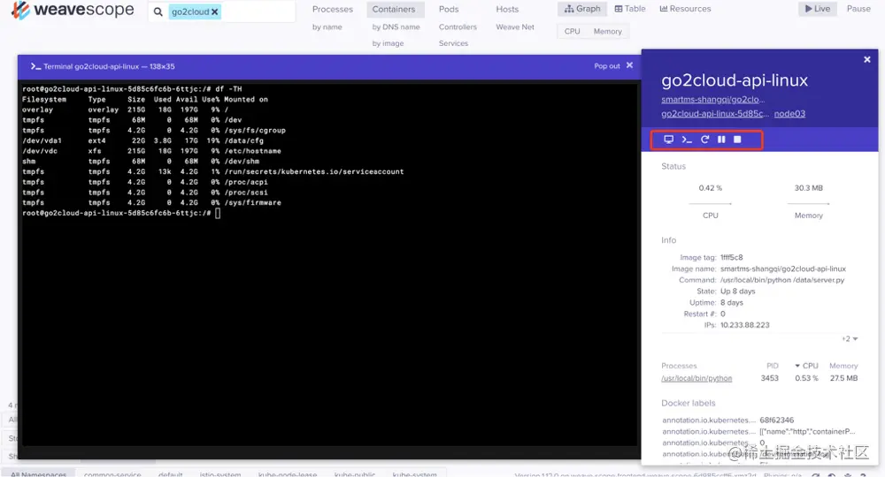
Task: Select the CPU metric
Action: point(572,32)
